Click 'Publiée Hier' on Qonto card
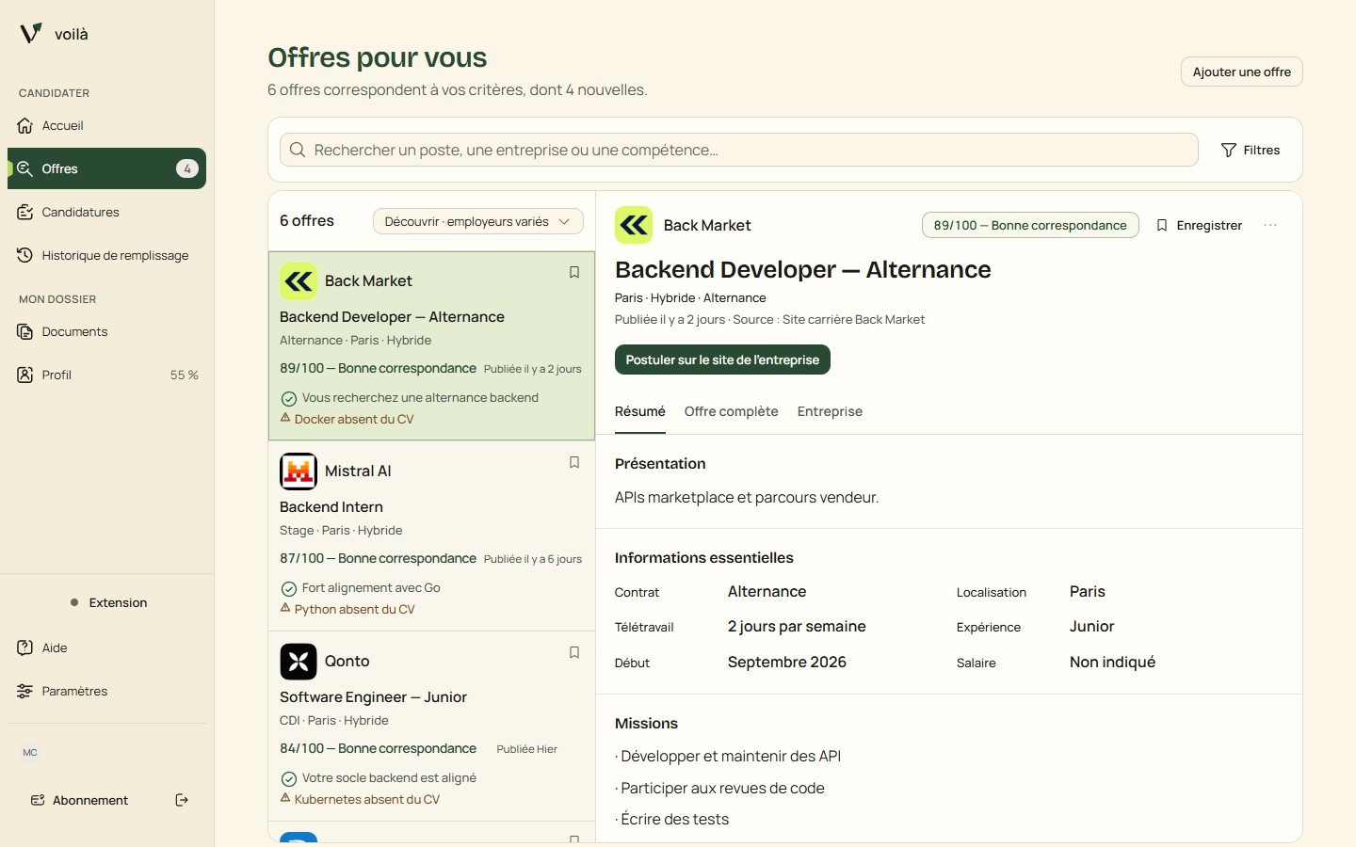 tap(526, 749)
